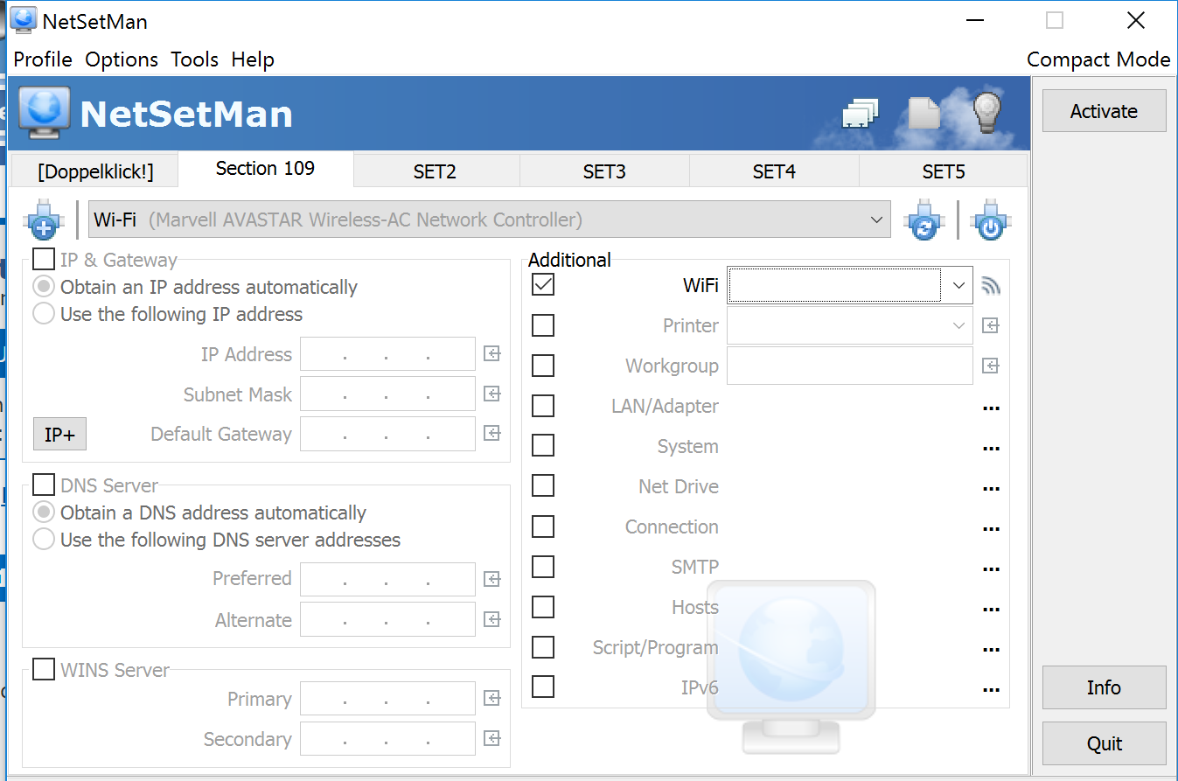
Task: Check the Hosts checkbox
Action: [543, 607]
